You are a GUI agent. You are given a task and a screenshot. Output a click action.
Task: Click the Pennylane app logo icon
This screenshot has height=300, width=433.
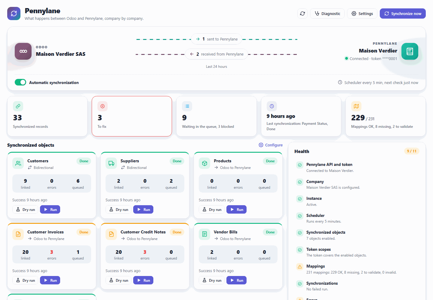click(x=14, y=13)
